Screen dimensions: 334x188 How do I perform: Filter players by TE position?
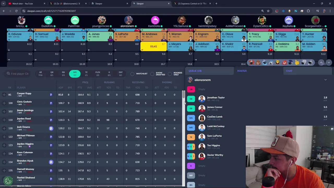(86, 74)
